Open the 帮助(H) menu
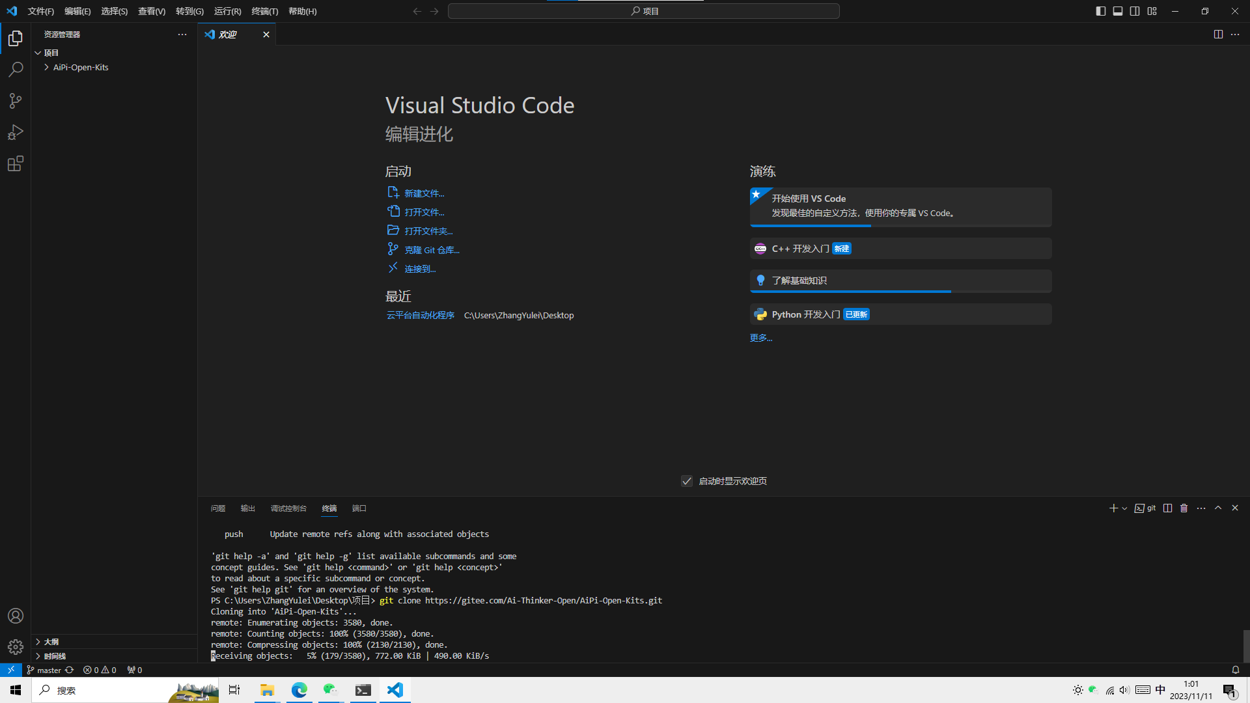Screen dimensions: 1250x703 tap(303, 11)
